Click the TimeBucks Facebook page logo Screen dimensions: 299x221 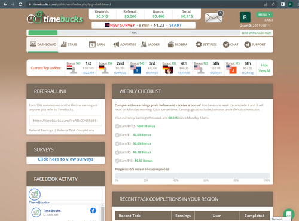pyautogui.click(x=35, y=194)
